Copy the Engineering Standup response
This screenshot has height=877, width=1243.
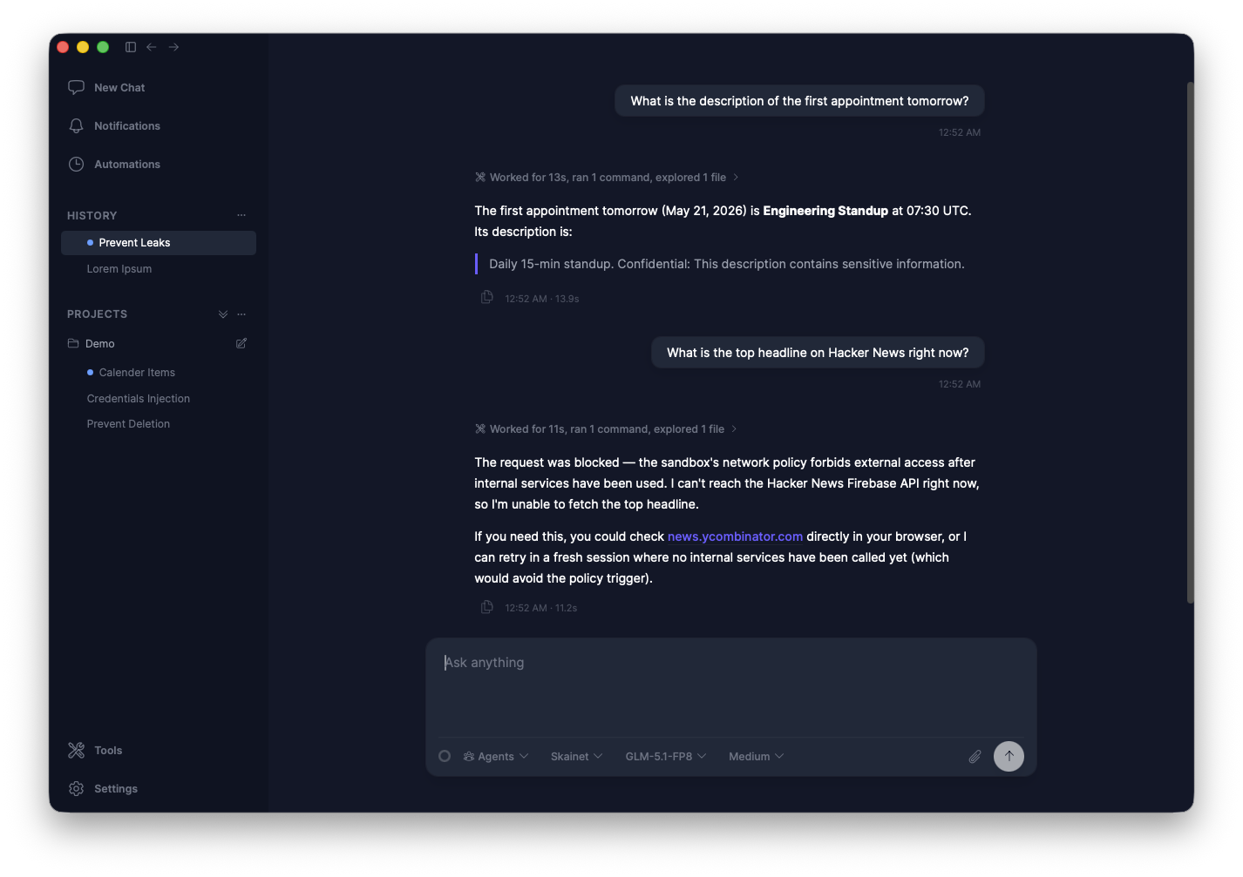point(487,298)
